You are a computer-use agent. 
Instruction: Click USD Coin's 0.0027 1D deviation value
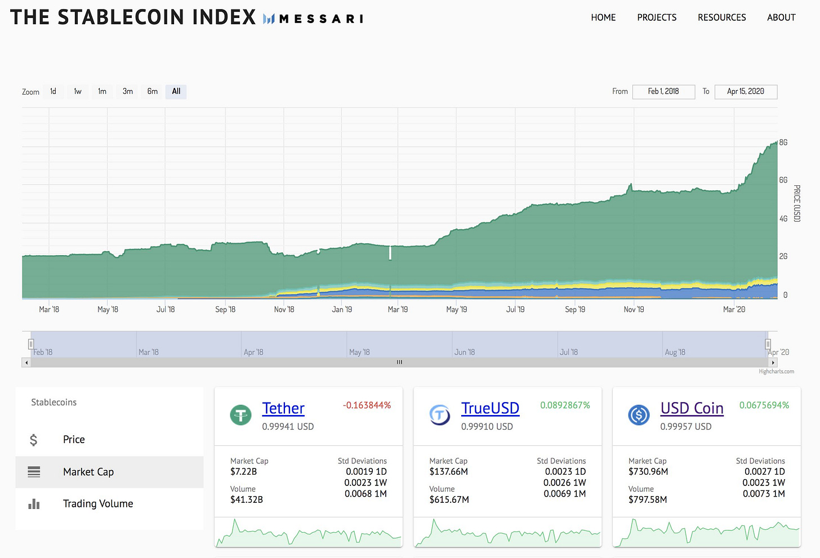coord(765,472)
